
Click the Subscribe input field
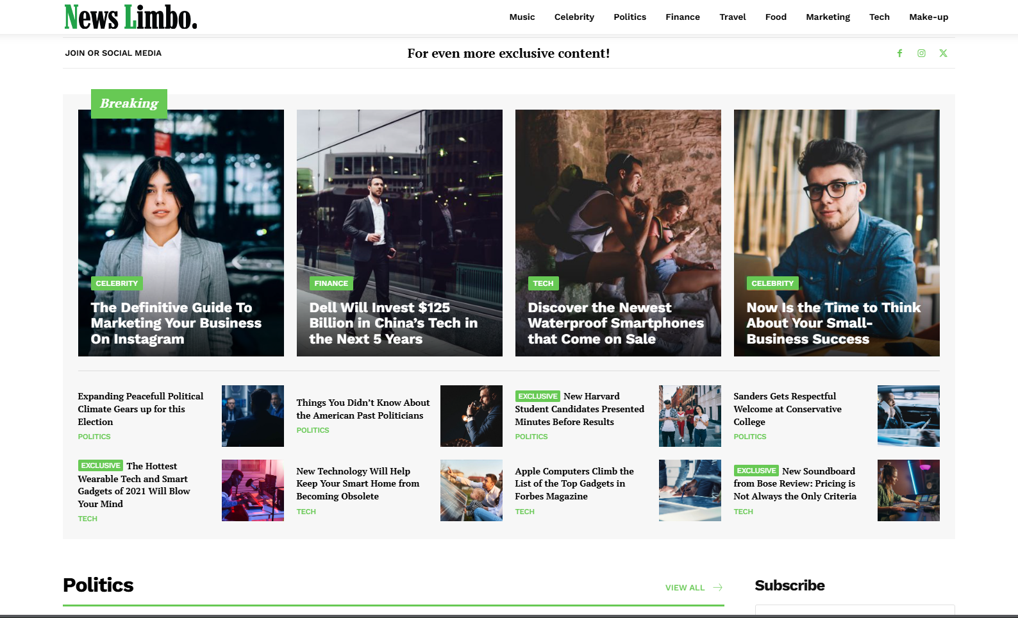click(855, 611)
